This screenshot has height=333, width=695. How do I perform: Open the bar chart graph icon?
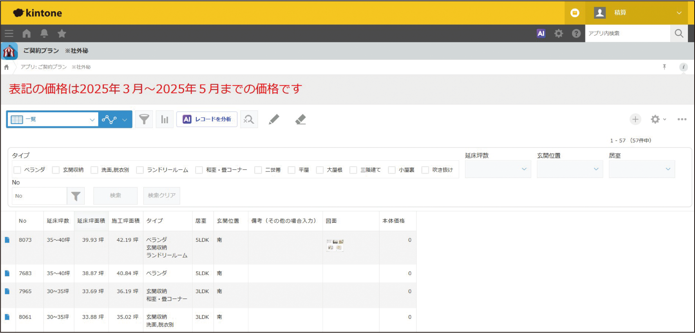coord(165,119)
